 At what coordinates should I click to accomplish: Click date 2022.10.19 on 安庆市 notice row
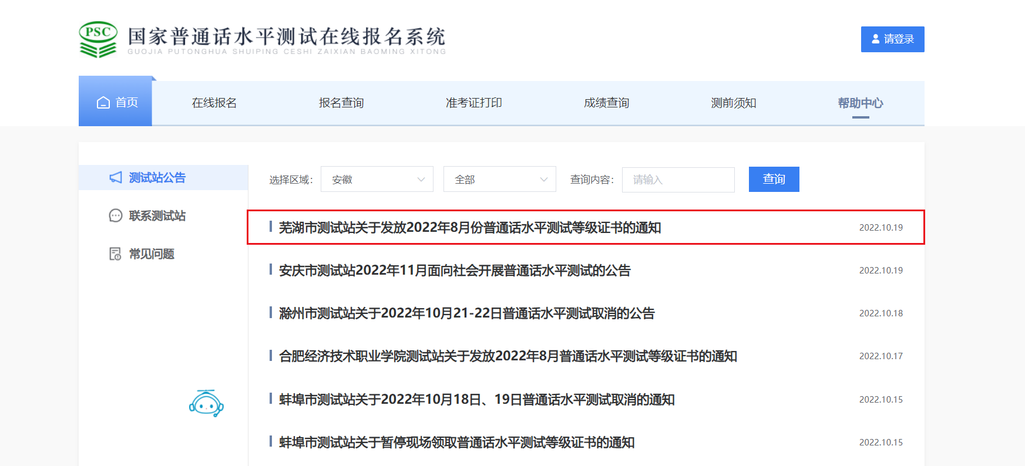coord(881,271)
